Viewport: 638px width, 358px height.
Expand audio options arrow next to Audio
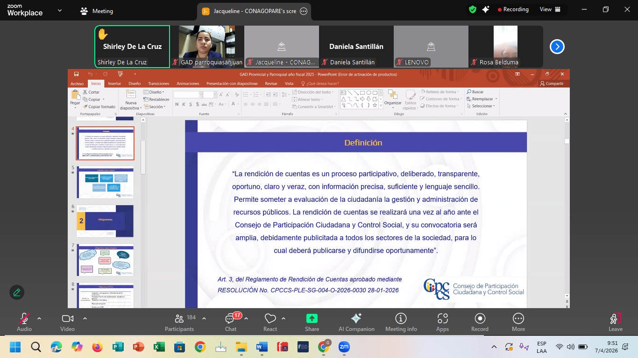pos(39,318)
